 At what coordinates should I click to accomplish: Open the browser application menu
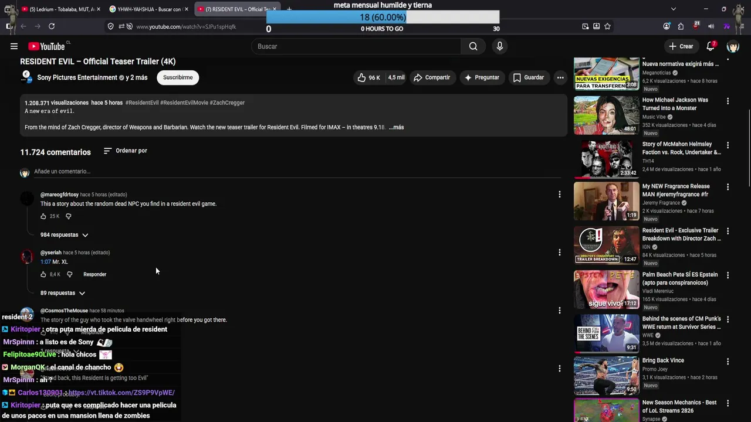click(x=742, y=26)
